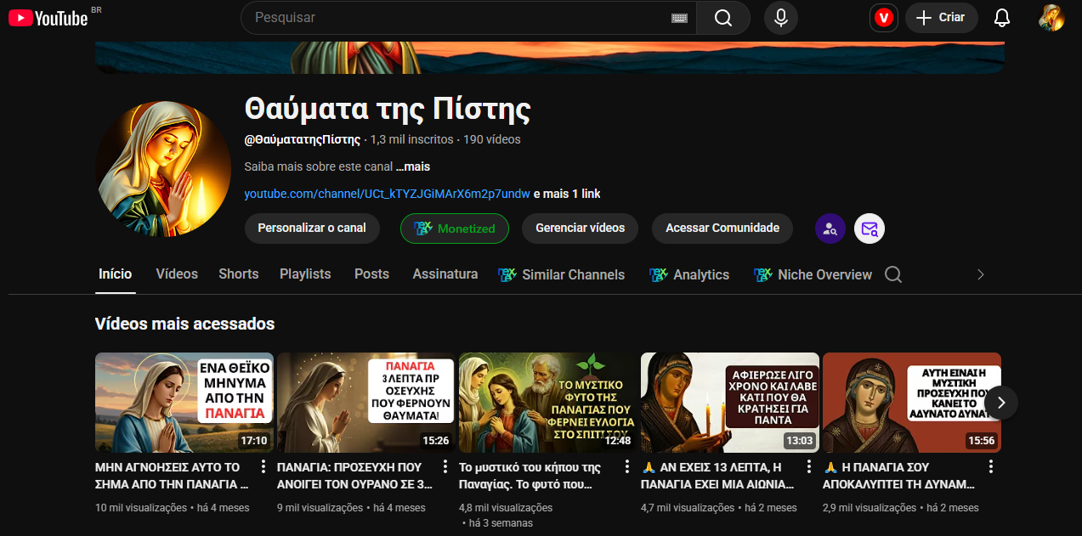This screenshot has width=1082, height=536.
Task: Open the account avatar menu
Action: (x=1051, y=18)
